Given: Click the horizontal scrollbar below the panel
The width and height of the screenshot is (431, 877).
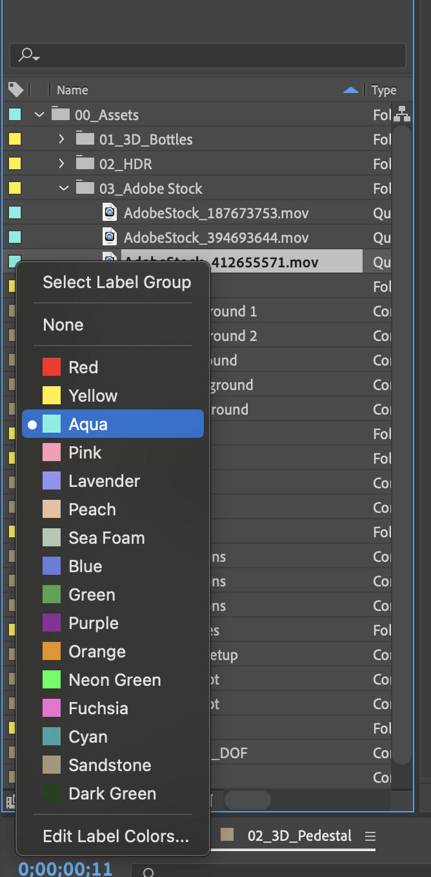Looking at the screenshot, I should pyautogui.click(x=247, y=800).
